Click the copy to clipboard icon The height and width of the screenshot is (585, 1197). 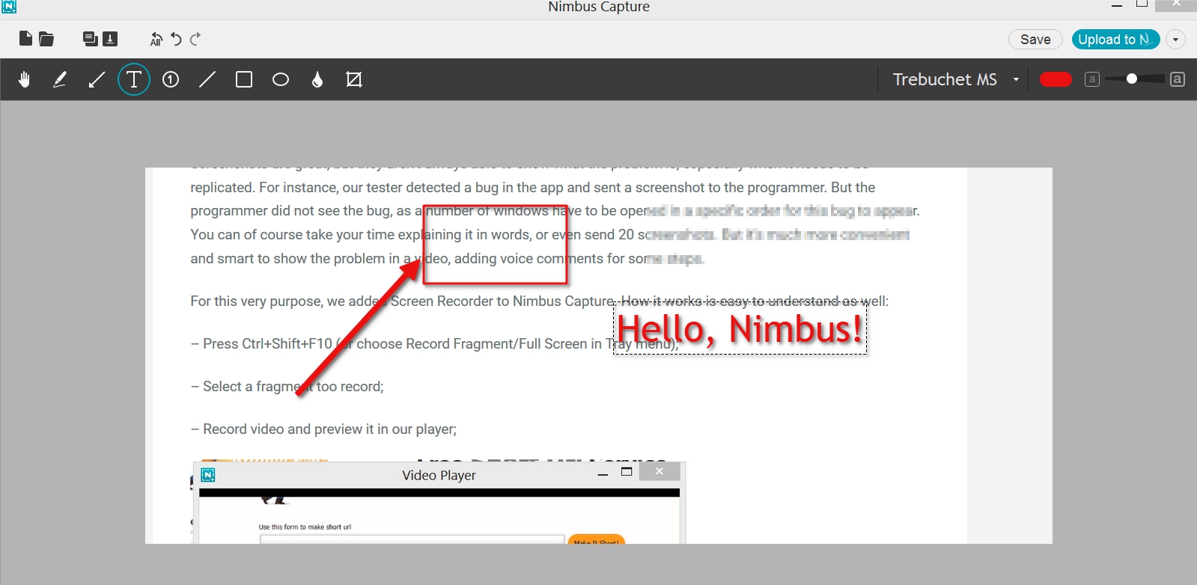click(90, 39)
